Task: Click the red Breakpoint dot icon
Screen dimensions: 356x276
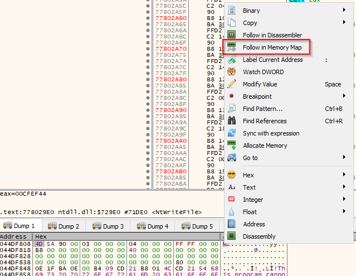Action: 231,96
